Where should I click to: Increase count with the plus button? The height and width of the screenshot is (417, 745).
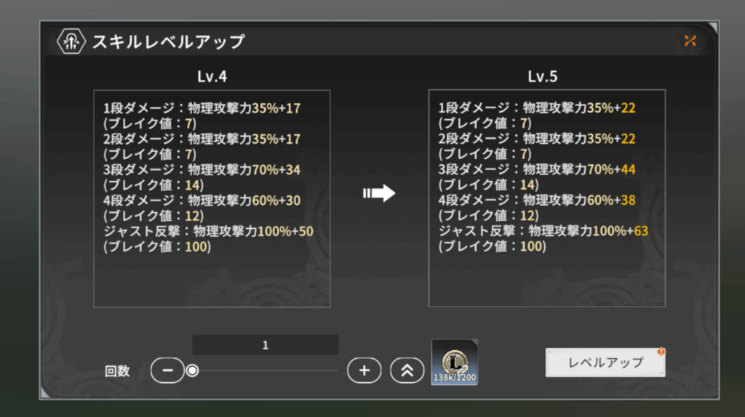click(364, 371)
